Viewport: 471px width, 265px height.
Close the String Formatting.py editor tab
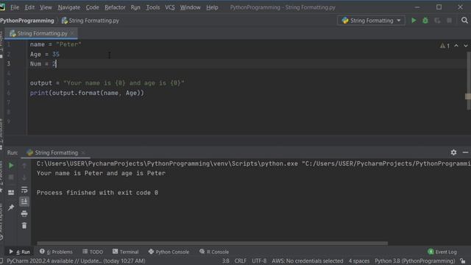pos(72,33)
